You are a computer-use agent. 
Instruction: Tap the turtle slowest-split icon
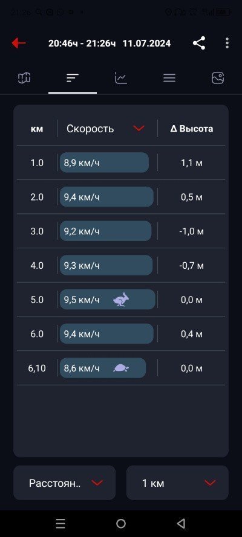point(121,368)
